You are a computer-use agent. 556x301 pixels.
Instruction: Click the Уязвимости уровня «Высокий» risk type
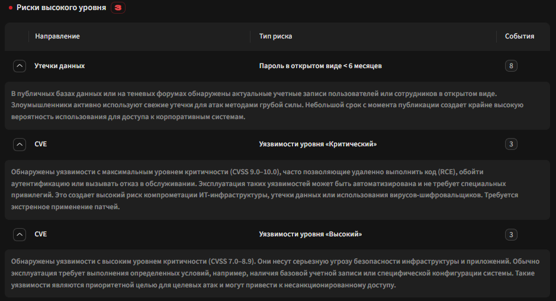[310, 234]
